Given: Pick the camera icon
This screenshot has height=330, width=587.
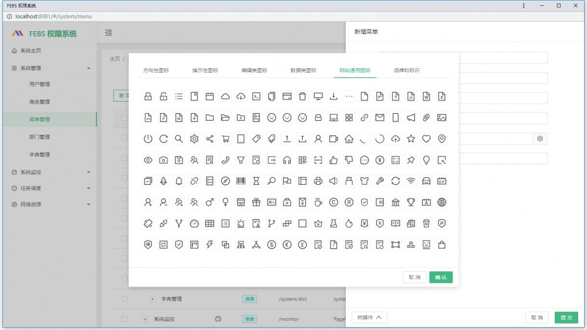Looking at the screenshot, I should [164, 160].
